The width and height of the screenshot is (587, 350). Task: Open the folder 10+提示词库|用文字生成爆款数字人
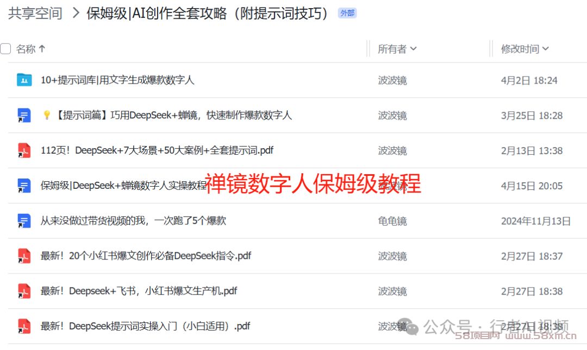click(x=117, y=80)
